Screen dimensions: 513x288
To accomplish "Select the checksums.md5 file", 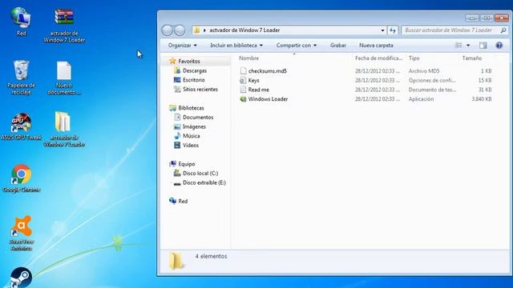I will (267, 71).
